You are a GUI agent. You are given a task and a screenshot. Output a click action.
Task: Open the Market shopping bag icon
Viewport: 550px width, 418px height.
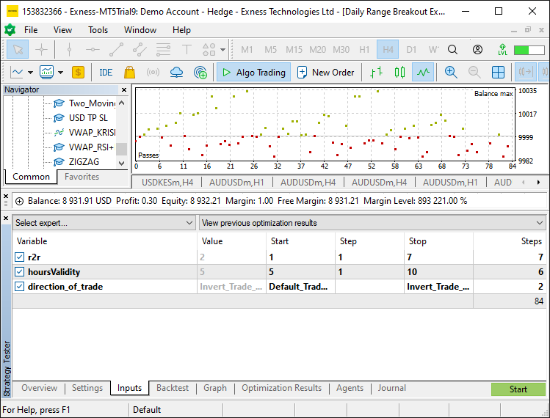point(129,73)
